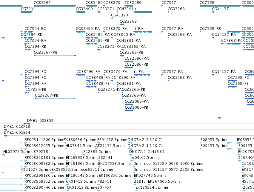
Task: Click transcript CG43391-RA
Action: 117,44
